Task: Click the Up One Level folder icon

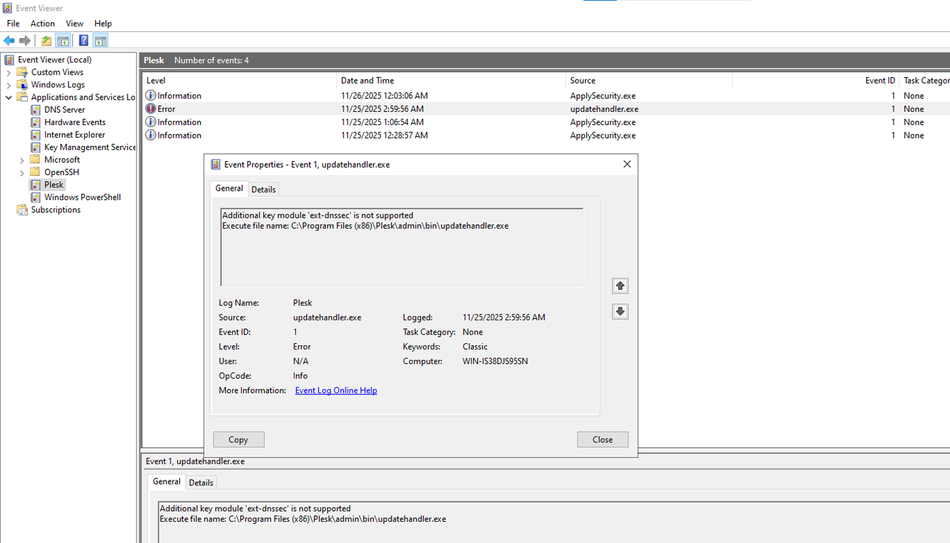Action: (x=46, y=41)
